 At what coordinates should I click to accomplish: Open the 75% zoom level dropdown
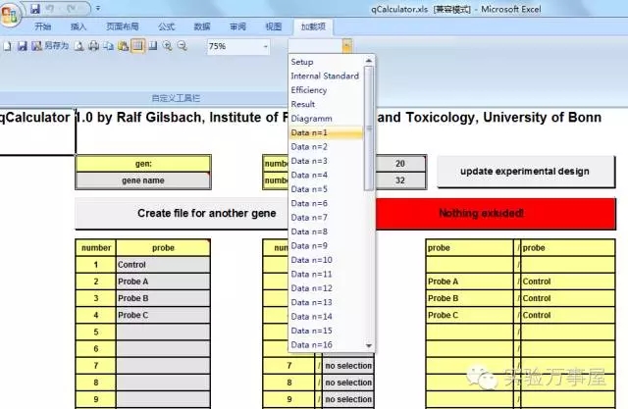(265, 47)
